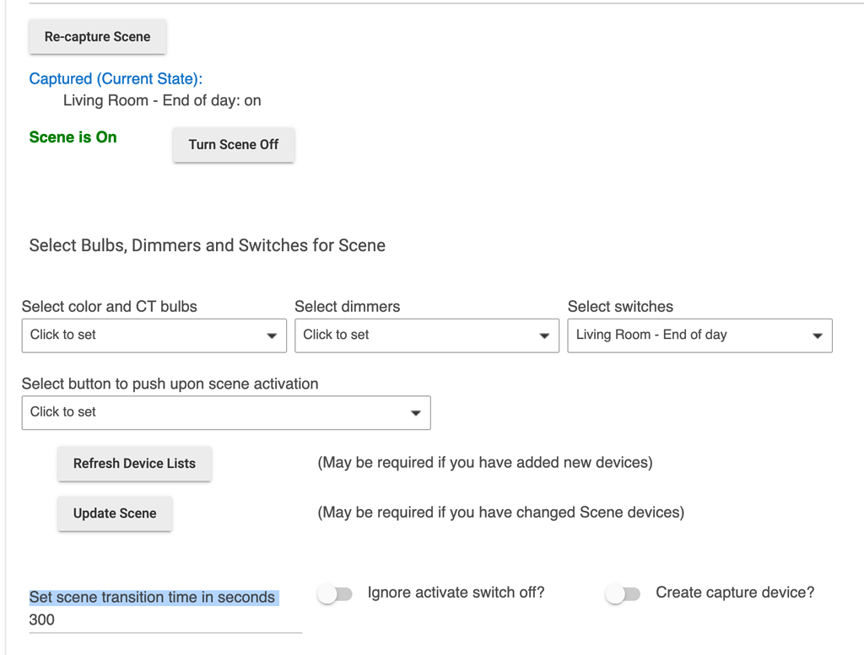Open the button to push upon activation dropdown
The width and height of the screenshot is (864, 655).
pyautogui.click(x=219, y=412)
